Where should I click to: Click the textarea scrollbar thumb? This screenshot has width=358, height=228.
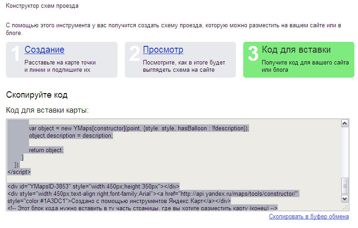[344, 186]
